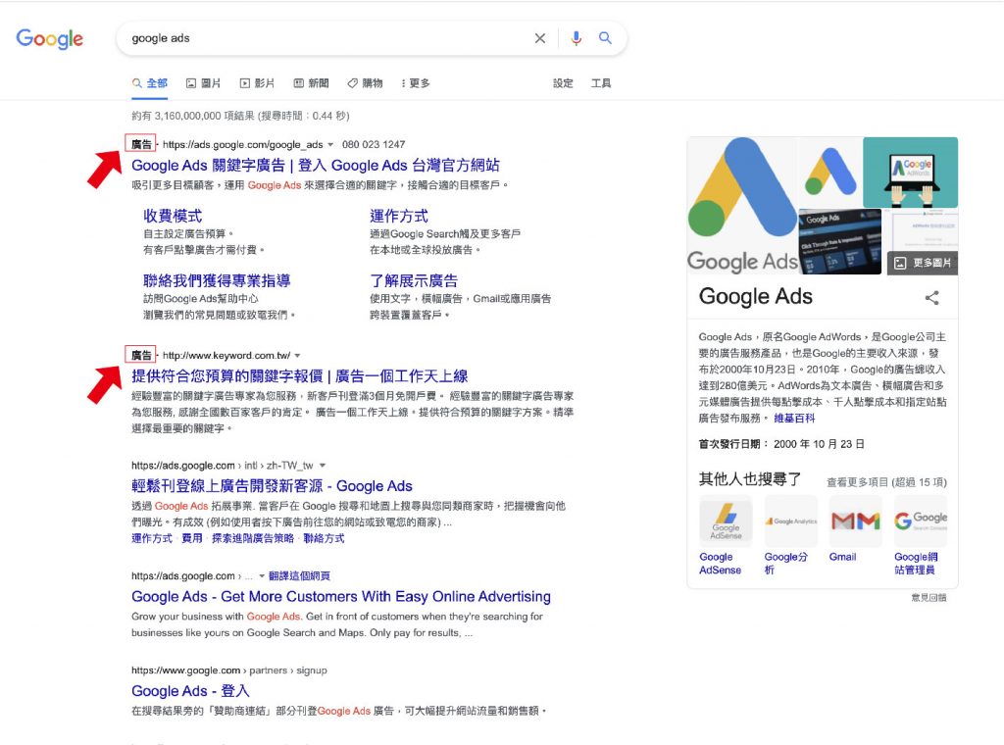The width and height of the screenshot is (1004, 745).
Task: Switch to the 購物 tab
Action: pos(365,83)
